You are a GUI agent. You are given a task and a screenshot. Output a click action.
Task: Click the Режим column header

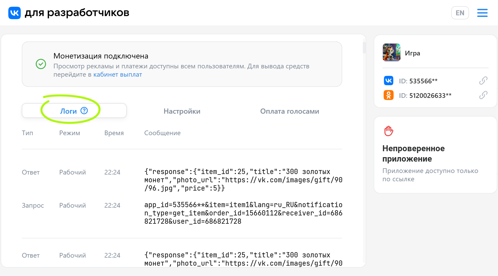pos(70,133)
